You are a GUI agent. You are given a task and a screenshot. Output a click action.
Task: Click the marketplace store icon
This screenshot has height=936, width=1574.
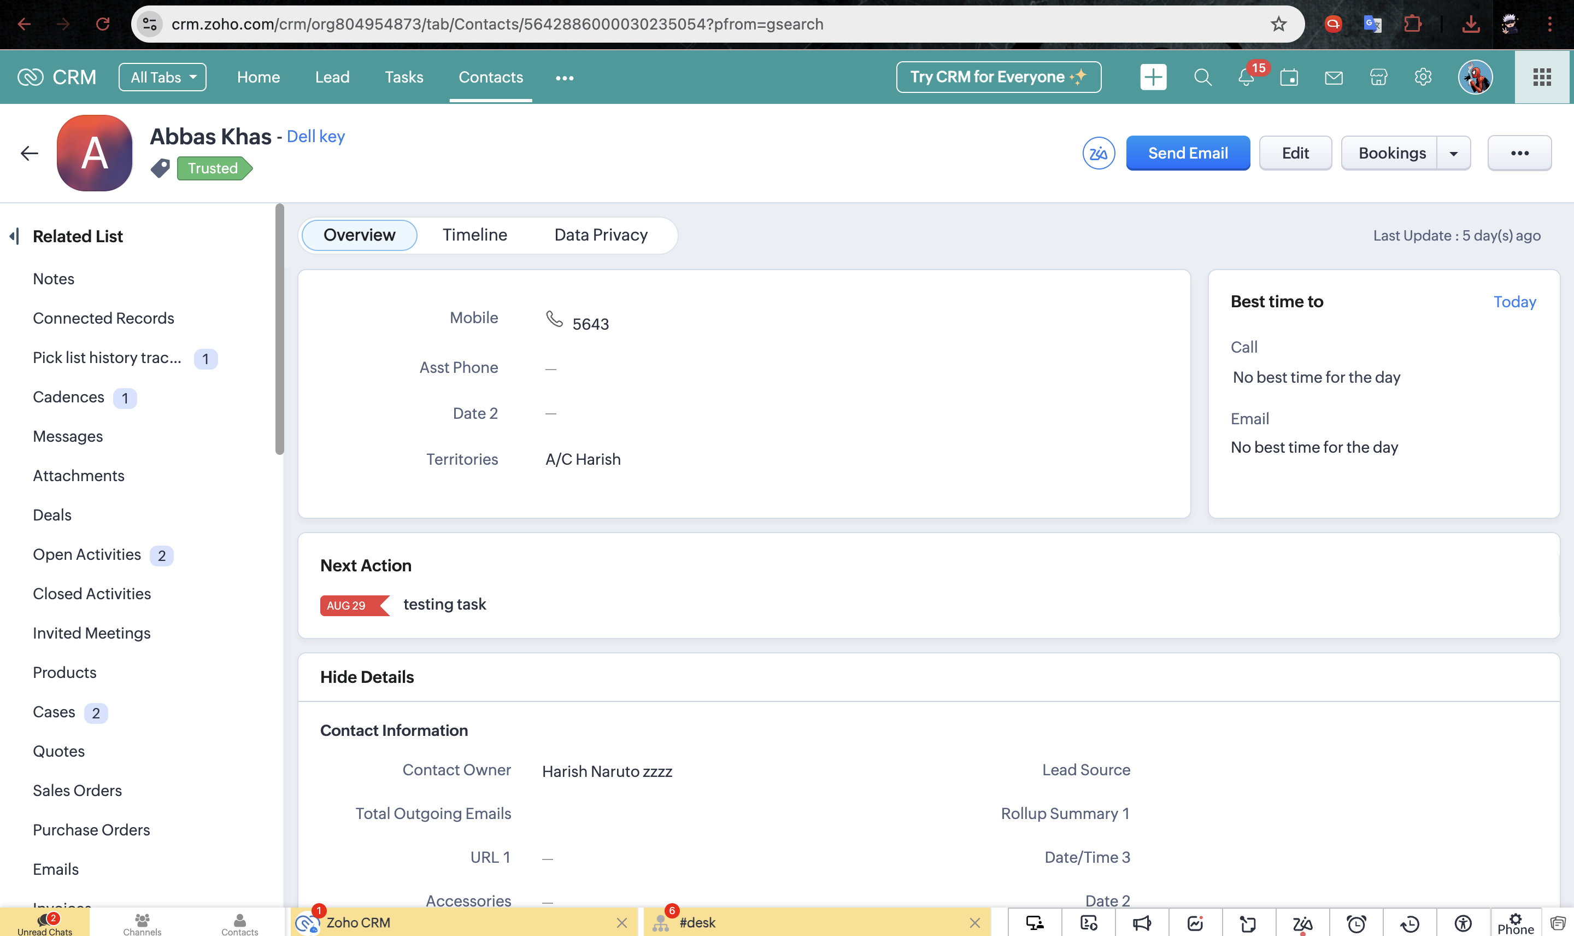coord(1378,78)
